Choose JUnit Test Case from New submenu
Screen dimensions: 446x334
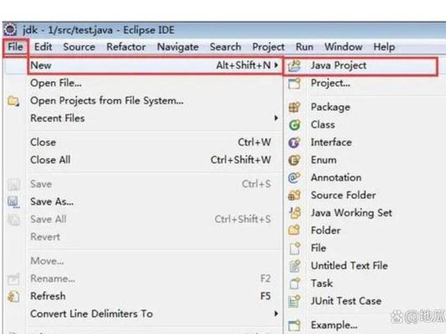click(x=365, y=301)
